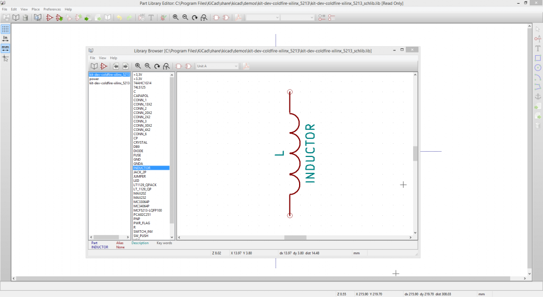Toggle De Morgan body style in editor toolbar
The height and width of the screenshot is (297, 543).
coord(226,18)
